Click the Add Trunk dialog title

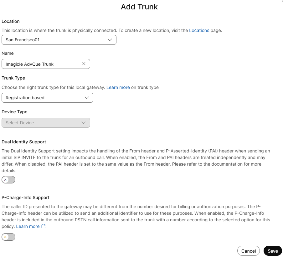point(139,7)
